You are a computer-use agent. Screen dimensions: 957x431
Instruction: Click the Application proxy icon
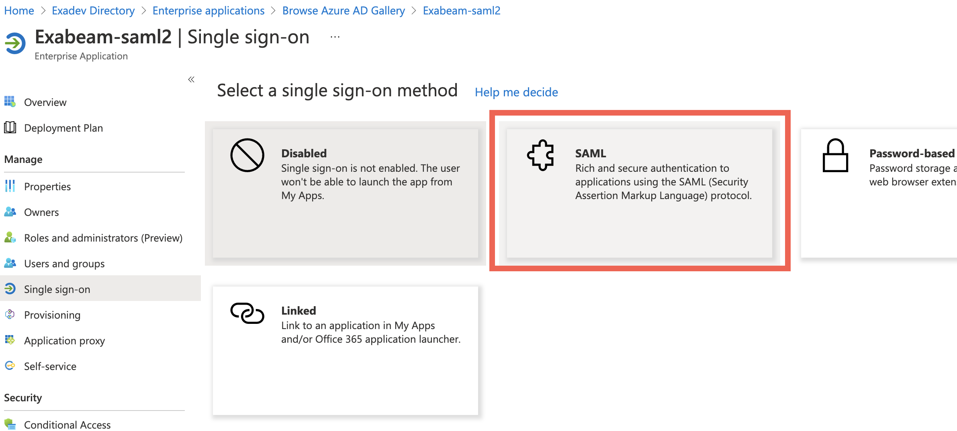(10, 340)
